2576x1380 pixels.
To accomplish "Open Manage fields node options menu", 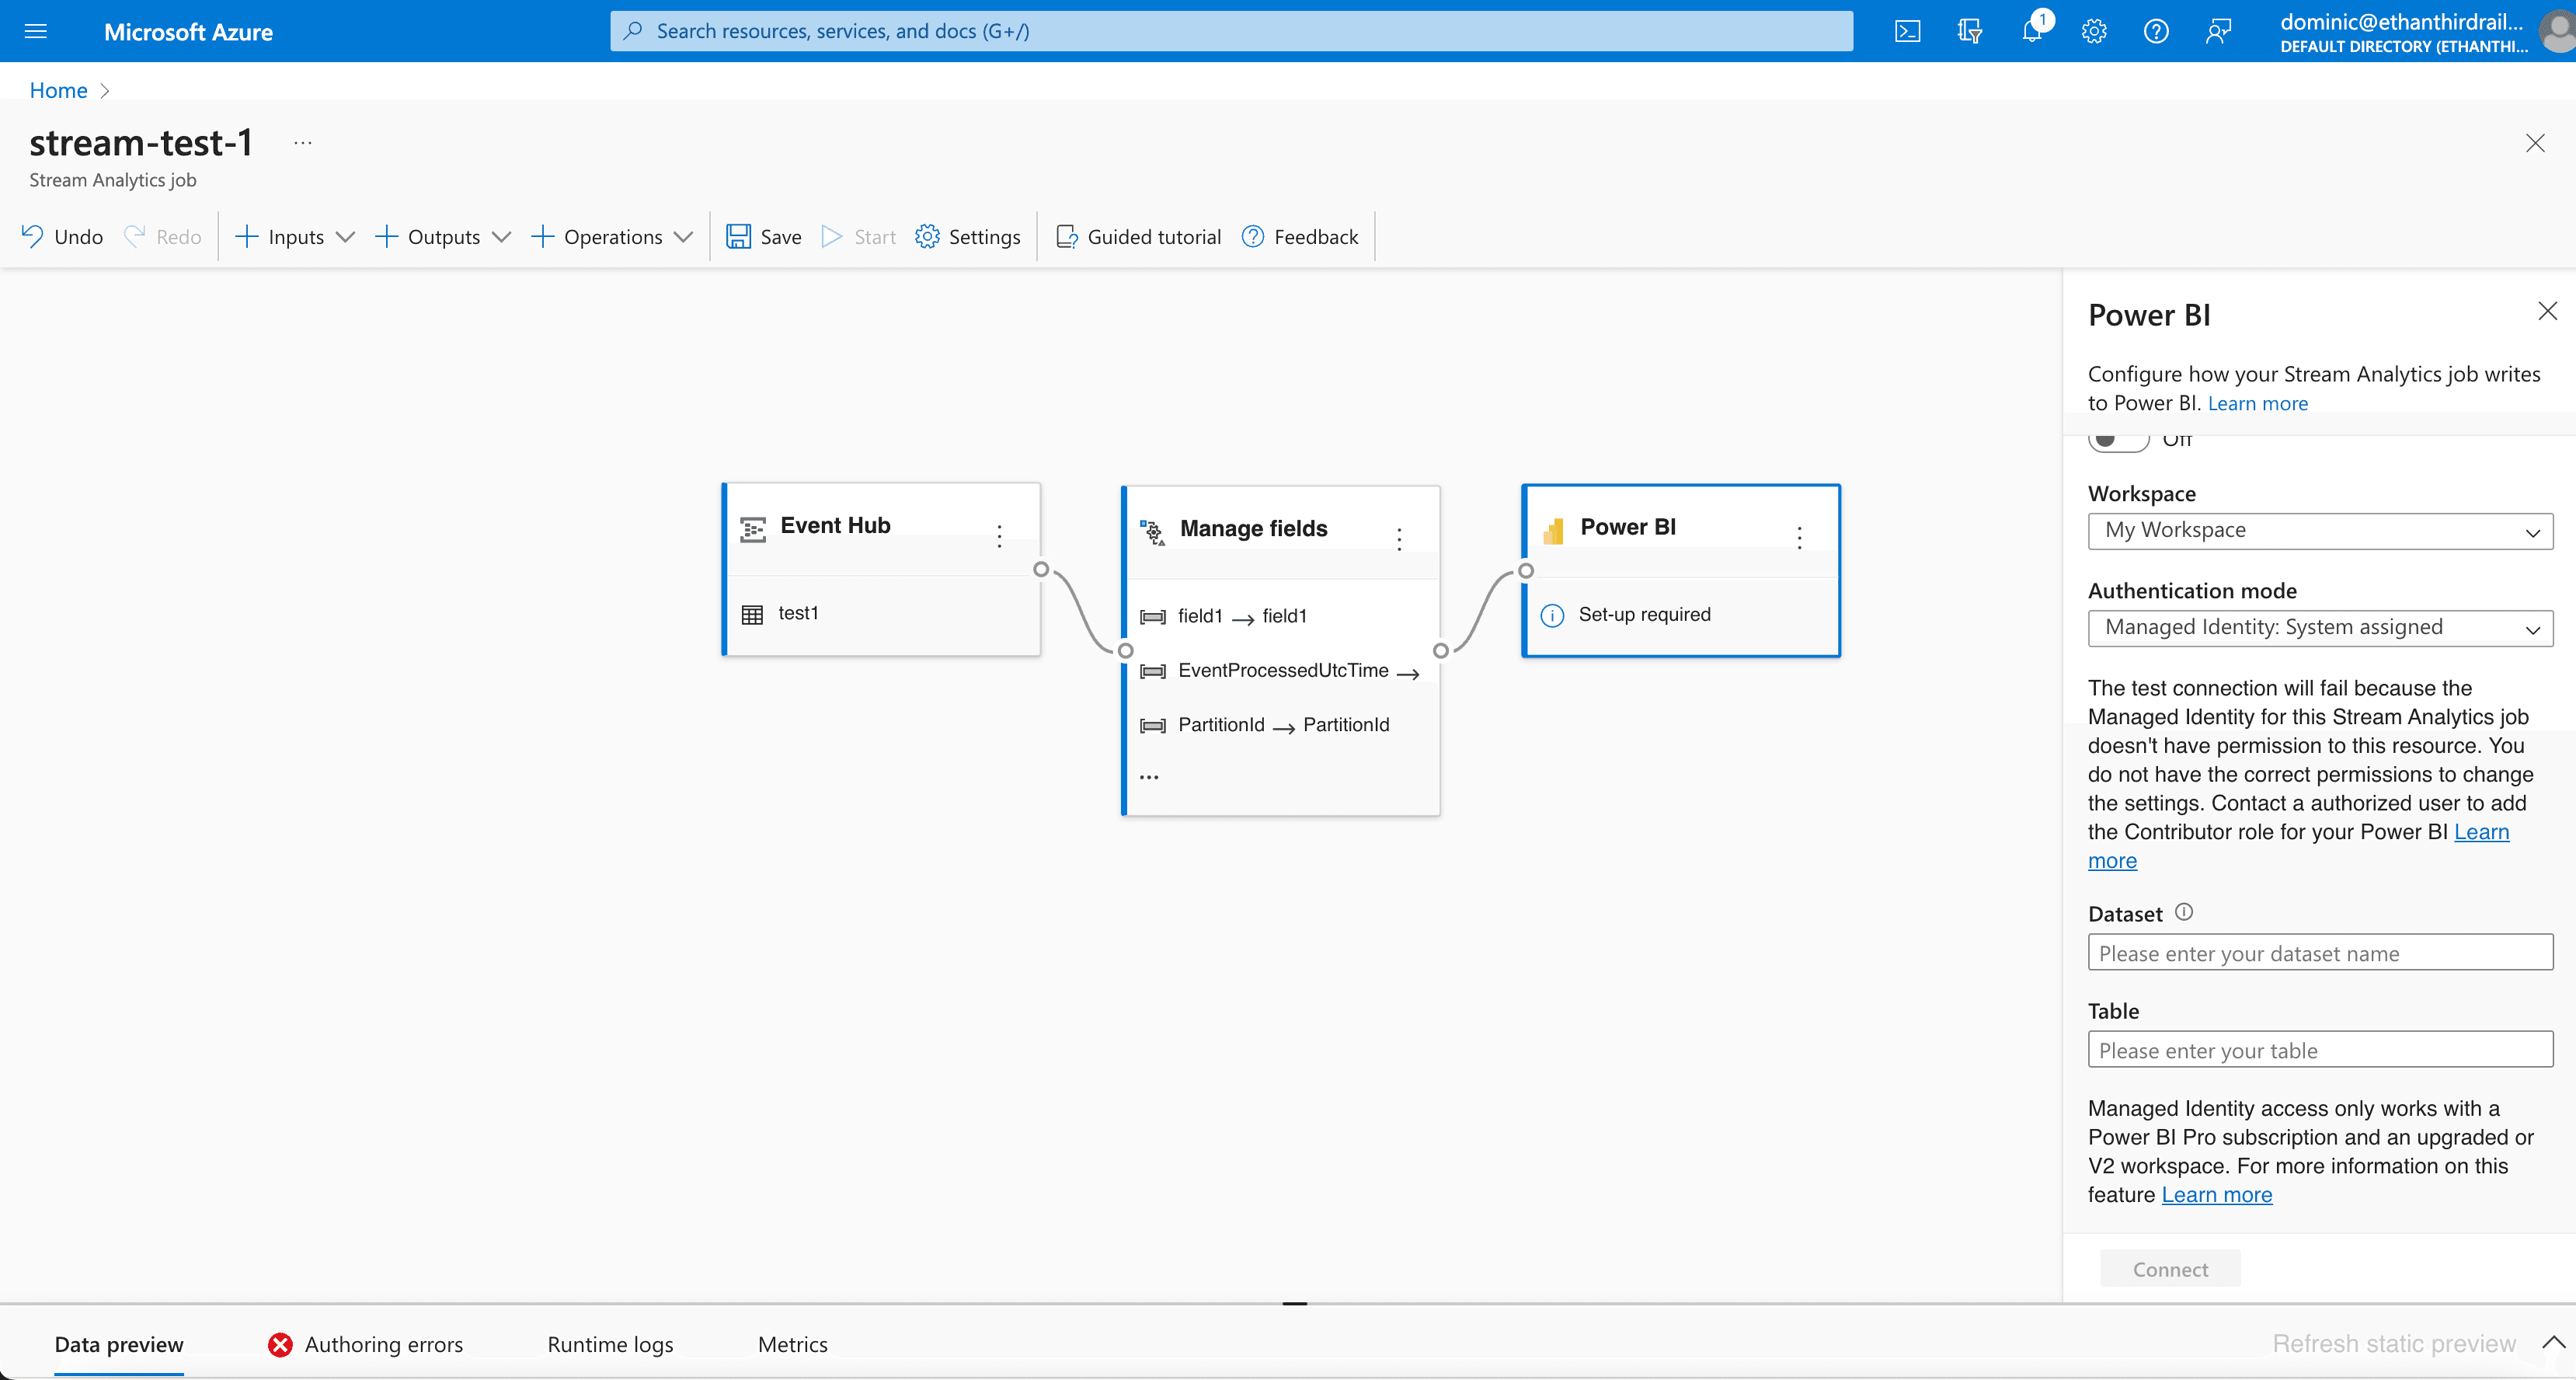I will pyautogui.click(x=1399, y=539).
